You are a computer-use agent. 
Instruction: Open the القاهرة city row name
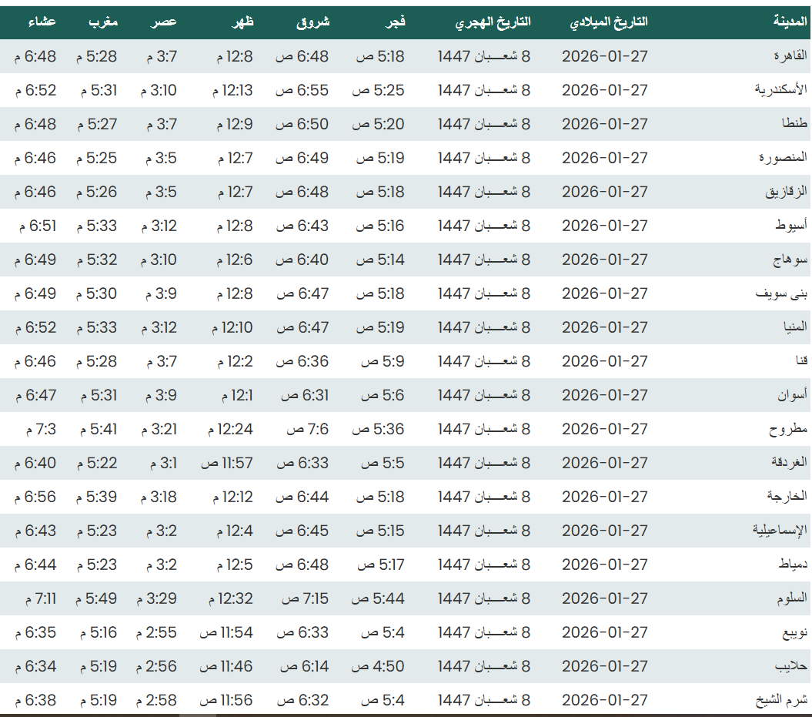pyautogui.click(x=790, y=56)
